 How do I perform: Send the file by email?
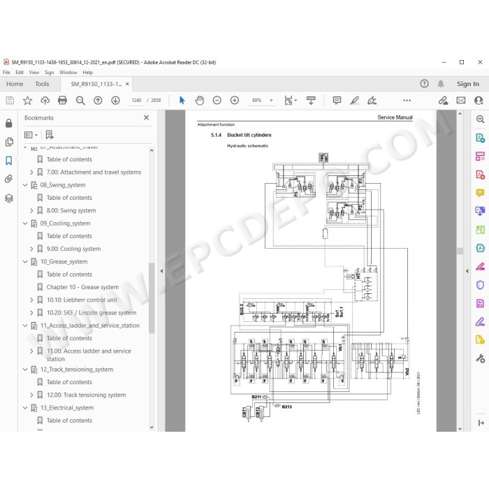[x=461, y=101]
